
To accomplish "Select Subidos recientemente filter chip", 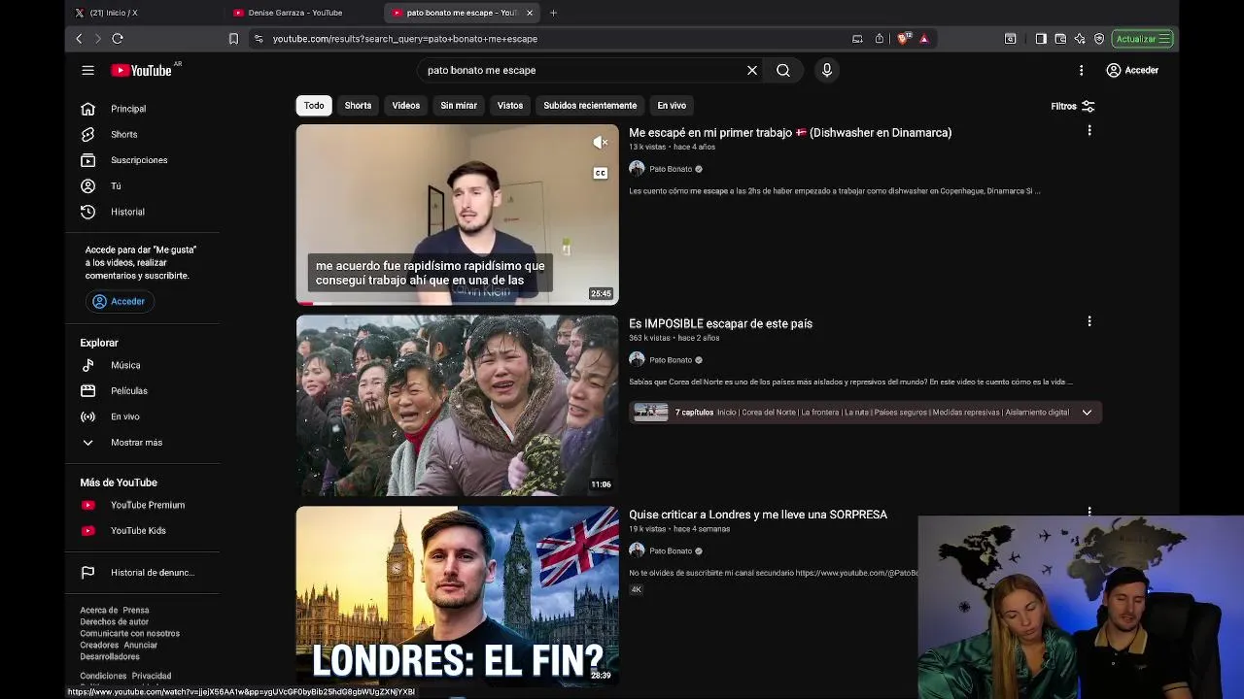I will coord(590,106).
